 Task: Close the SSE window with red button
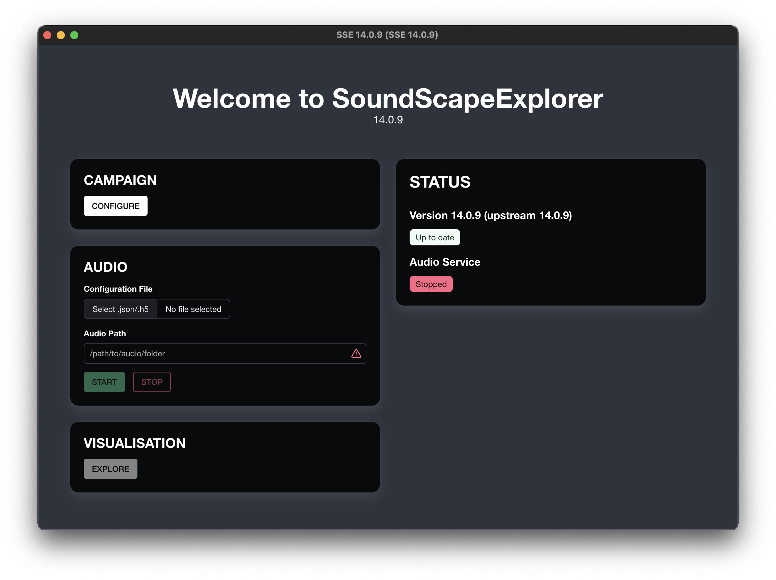coord(47,35)
